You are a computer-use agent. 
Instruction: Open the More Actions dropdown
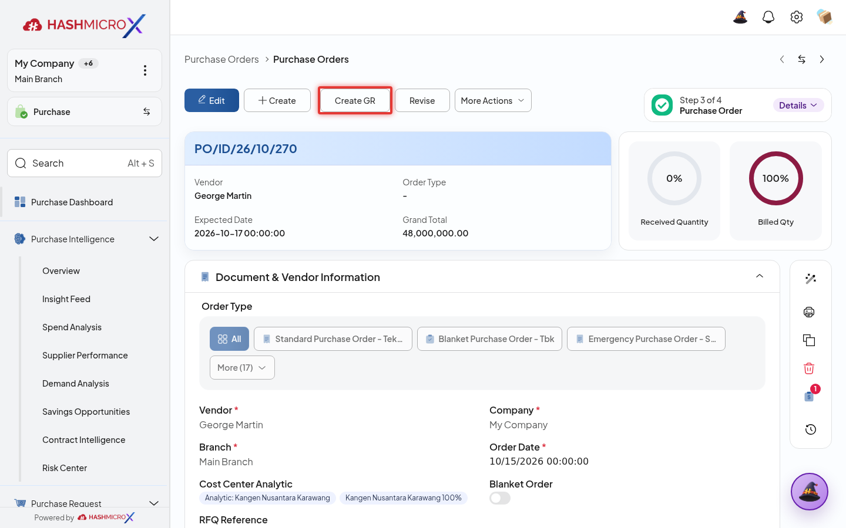[x=493, y=100]
